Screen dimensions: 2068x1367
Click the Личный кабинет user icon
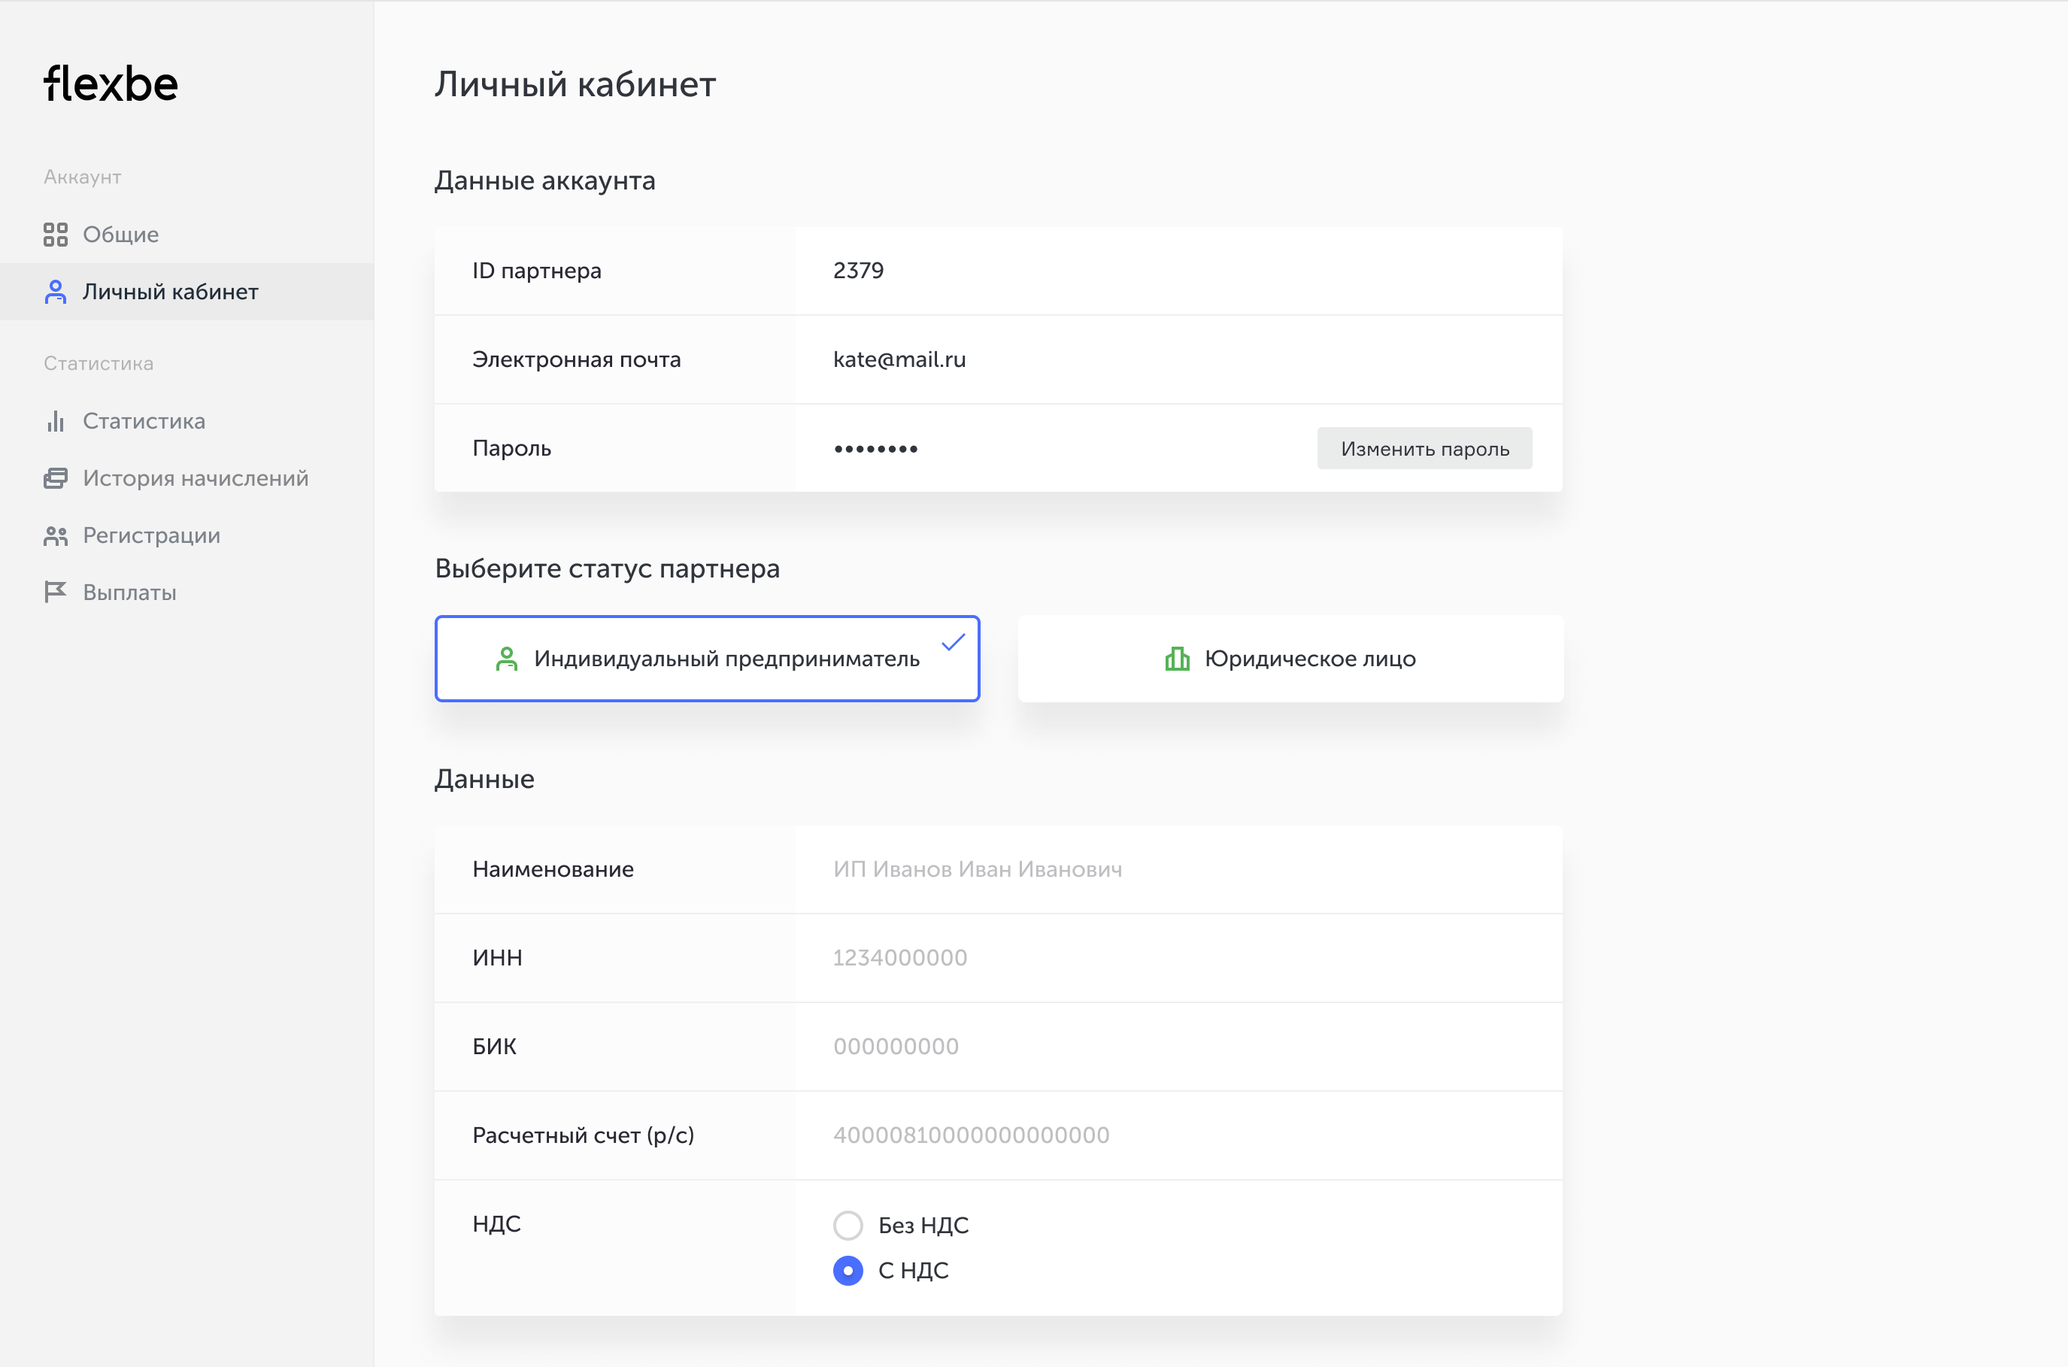(55, 292)
